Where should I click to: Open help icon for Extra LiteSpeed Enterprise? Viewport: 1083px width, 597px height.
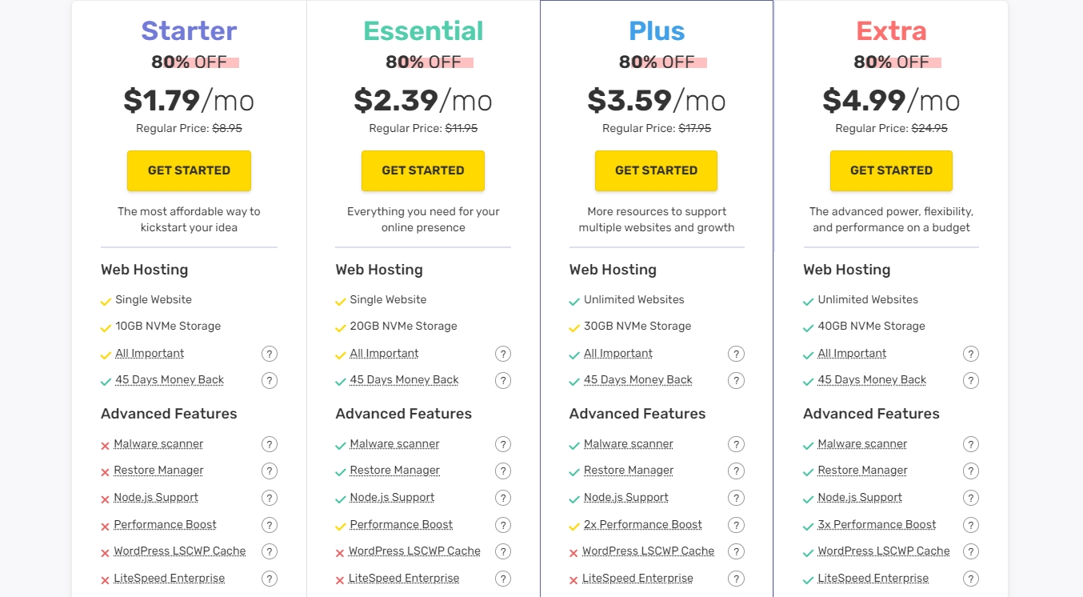tap(971, 579)
